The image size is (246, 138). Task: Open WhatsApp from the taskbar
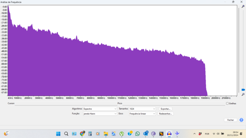click(x=138, y=134)
